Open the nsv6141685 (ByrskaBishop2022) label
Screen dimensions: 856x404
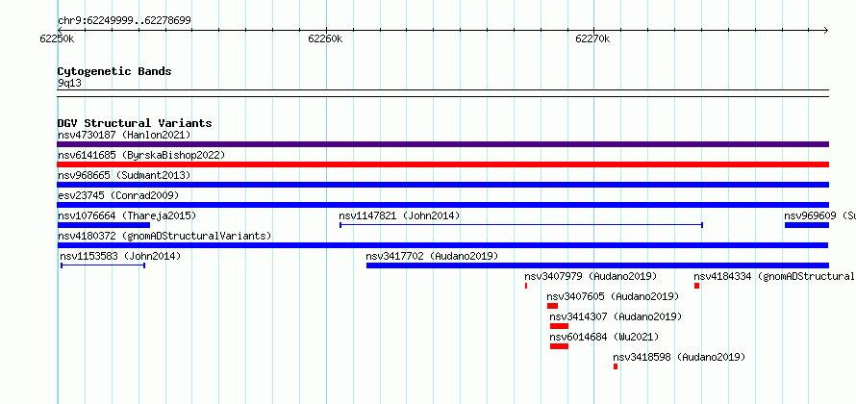coord(141,155)
